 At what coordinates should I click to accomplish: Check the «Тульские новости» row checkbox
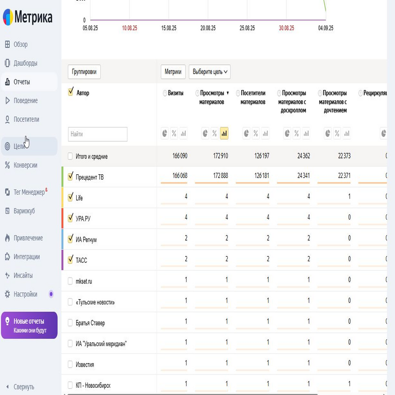click(70, 302)
